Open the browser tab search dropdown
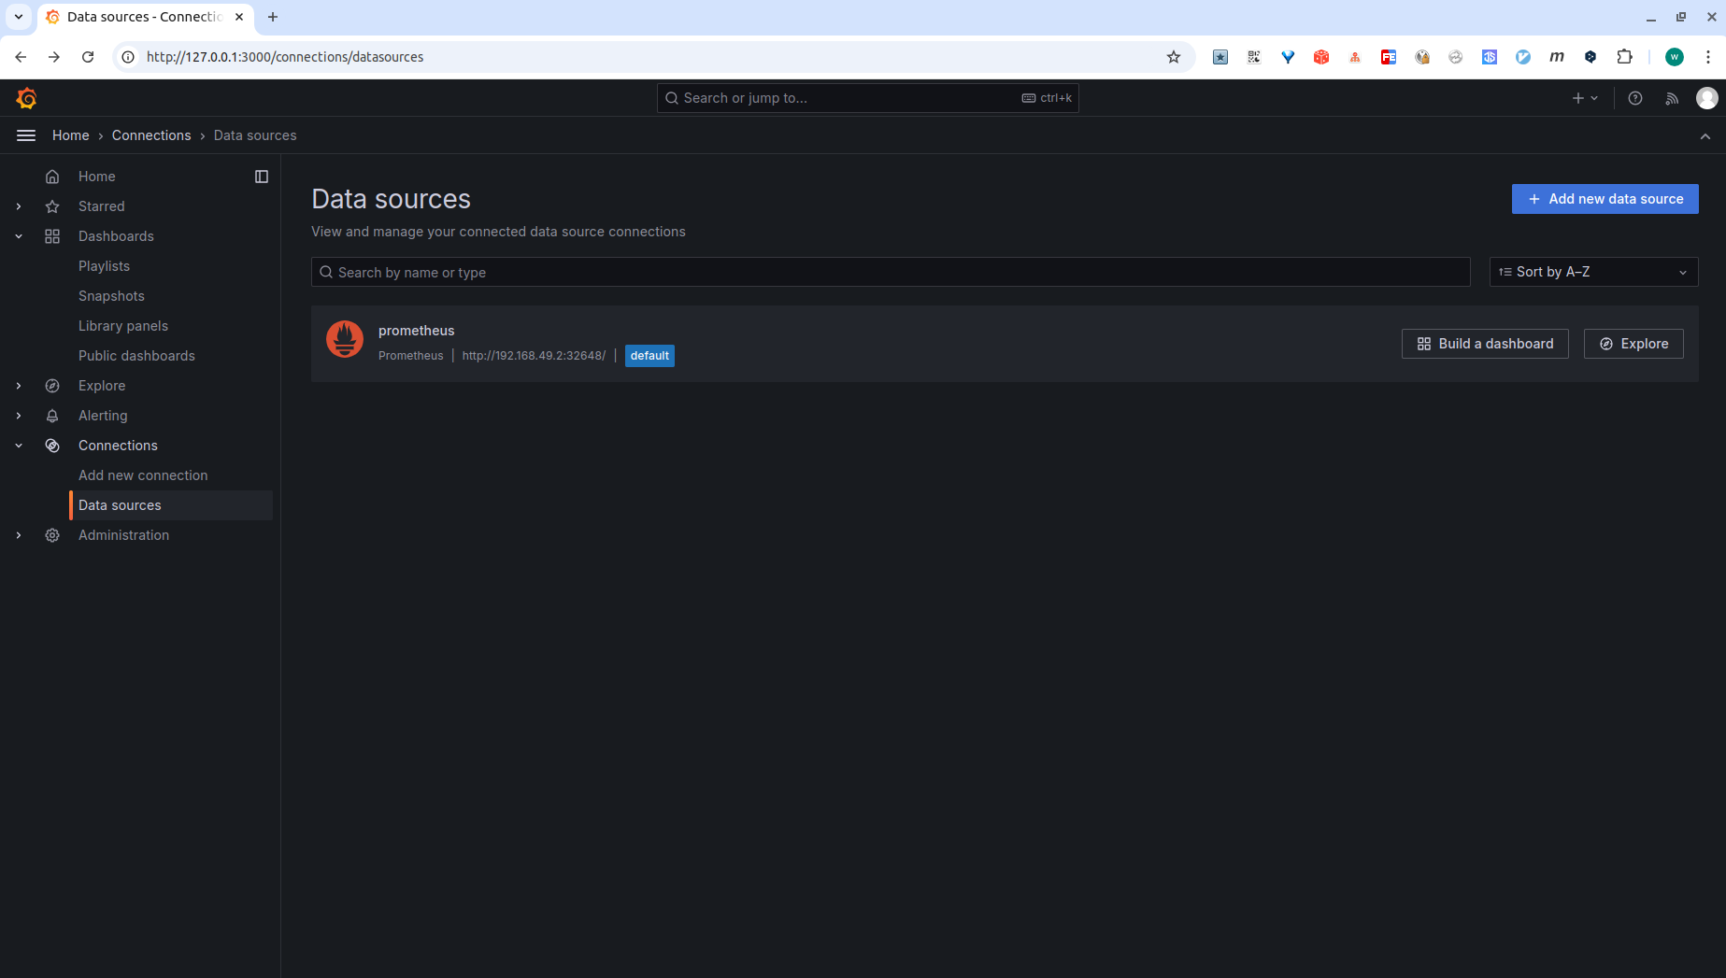Image resolution: width=1726 pixels, height=978 pixels. coord(19,17)
